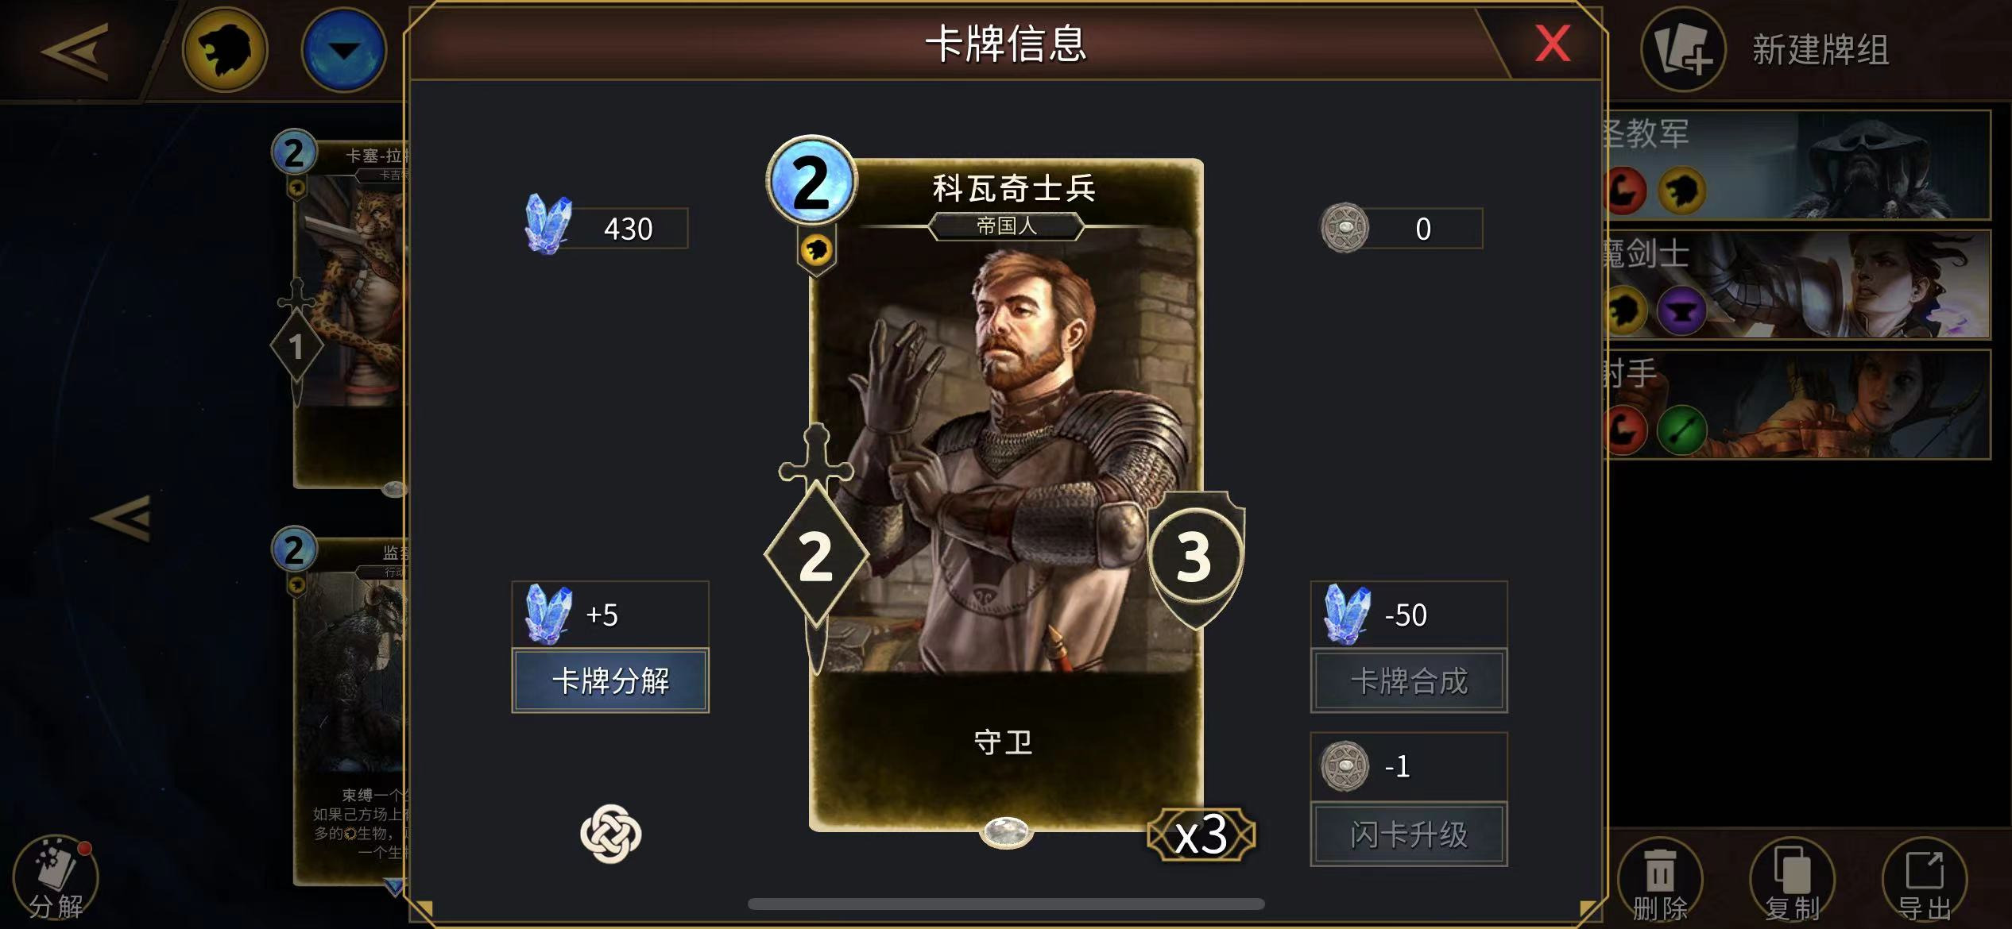Image resolution: width=2012 pixels, height=929 pixels.
Task: Click the 闪卡升级 button
Action: (1409, 834)
